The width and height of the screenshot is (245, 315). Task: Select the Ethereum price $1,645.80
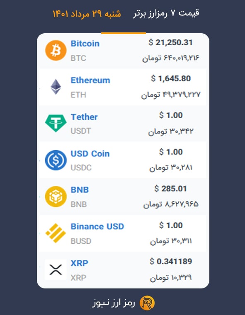171,78
